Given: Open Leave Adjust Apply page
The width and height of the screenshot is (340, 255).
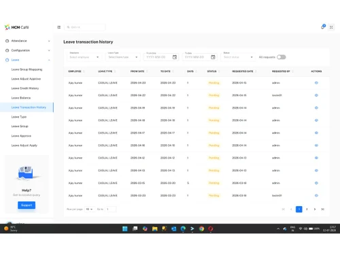Looking at the screenshot, I should tap(24, 146).
